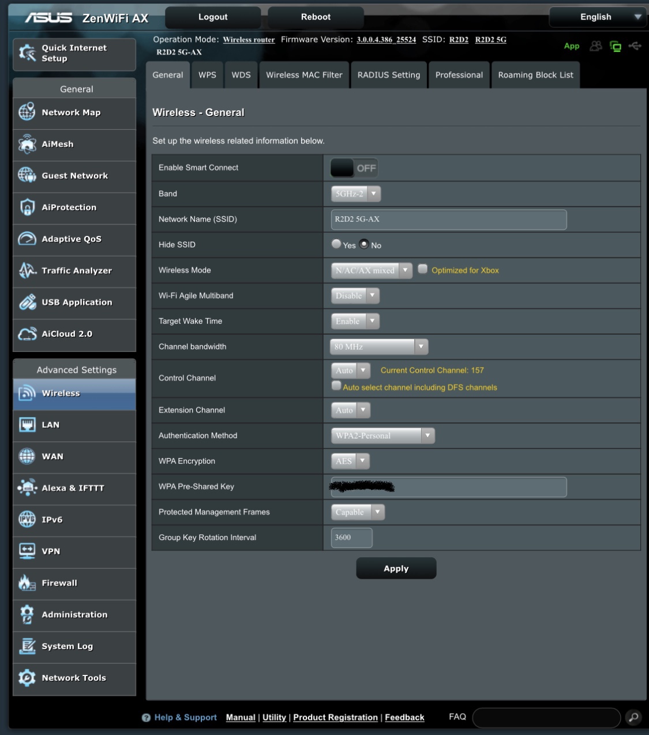The height and width of the screenshot is (735, 649).
Task: Check the Optimized for Xbox box
Action: [x=423, y=269]
